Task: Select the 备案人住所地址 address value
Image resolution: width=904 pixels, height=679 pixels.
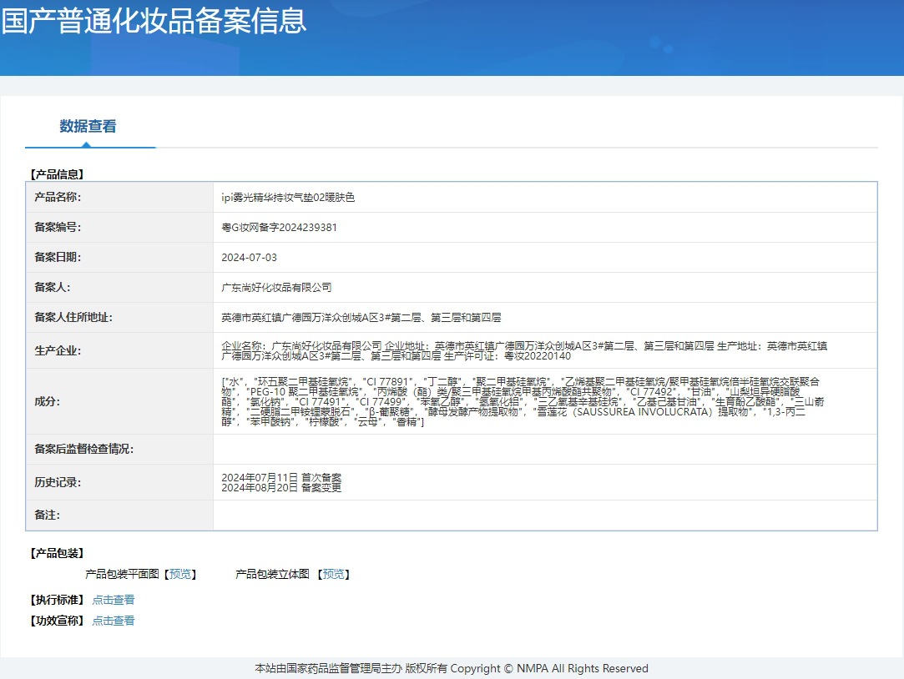Action: [361, 317]
